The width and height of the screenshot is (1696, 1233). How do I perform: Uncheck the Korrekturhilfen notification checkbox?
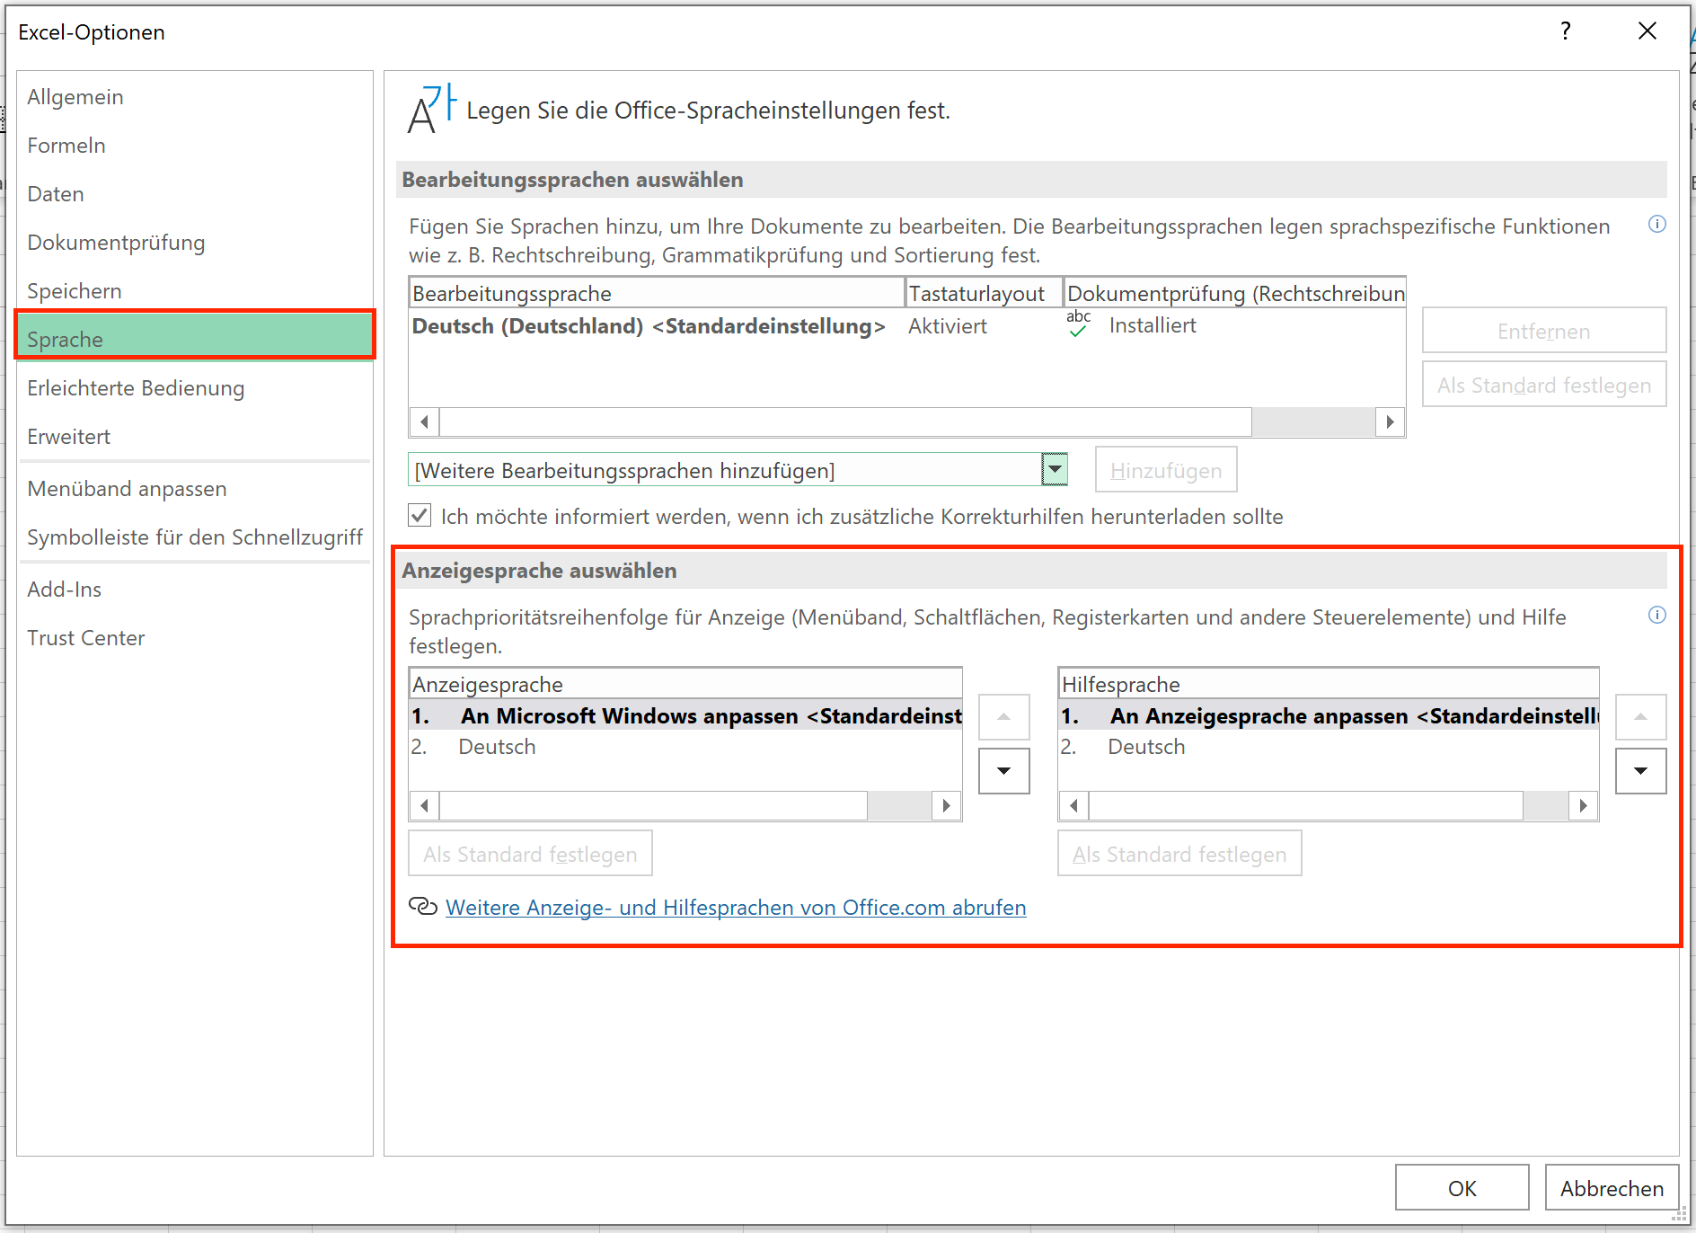(420, 515)
